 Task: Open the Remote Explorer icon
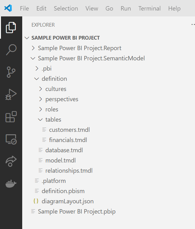[x=11, y=139]
